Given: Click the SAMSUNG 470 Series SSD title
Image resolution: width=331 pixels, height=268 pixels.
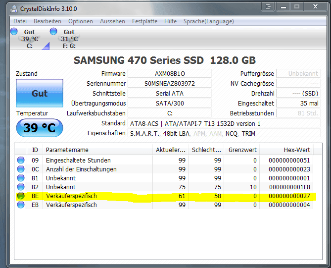Looking at the screenshot, I should (165, 60).
